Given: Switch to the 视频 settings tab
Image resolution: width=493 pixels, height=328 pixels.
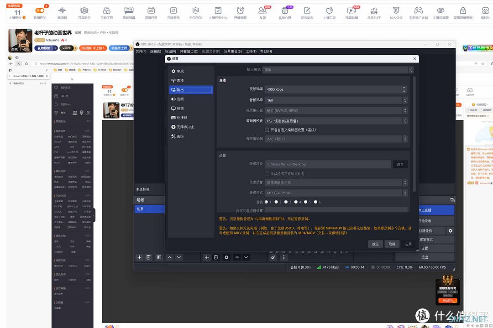Looking at the screenshot, I should click(191, 108).
